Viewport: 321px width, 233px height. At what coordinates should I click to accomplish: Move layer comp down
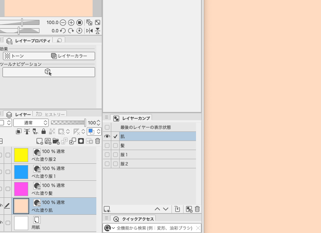166,209
